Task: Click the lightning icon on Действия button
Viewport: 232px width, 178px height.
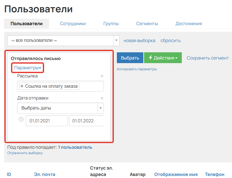Action: point(149,58)
